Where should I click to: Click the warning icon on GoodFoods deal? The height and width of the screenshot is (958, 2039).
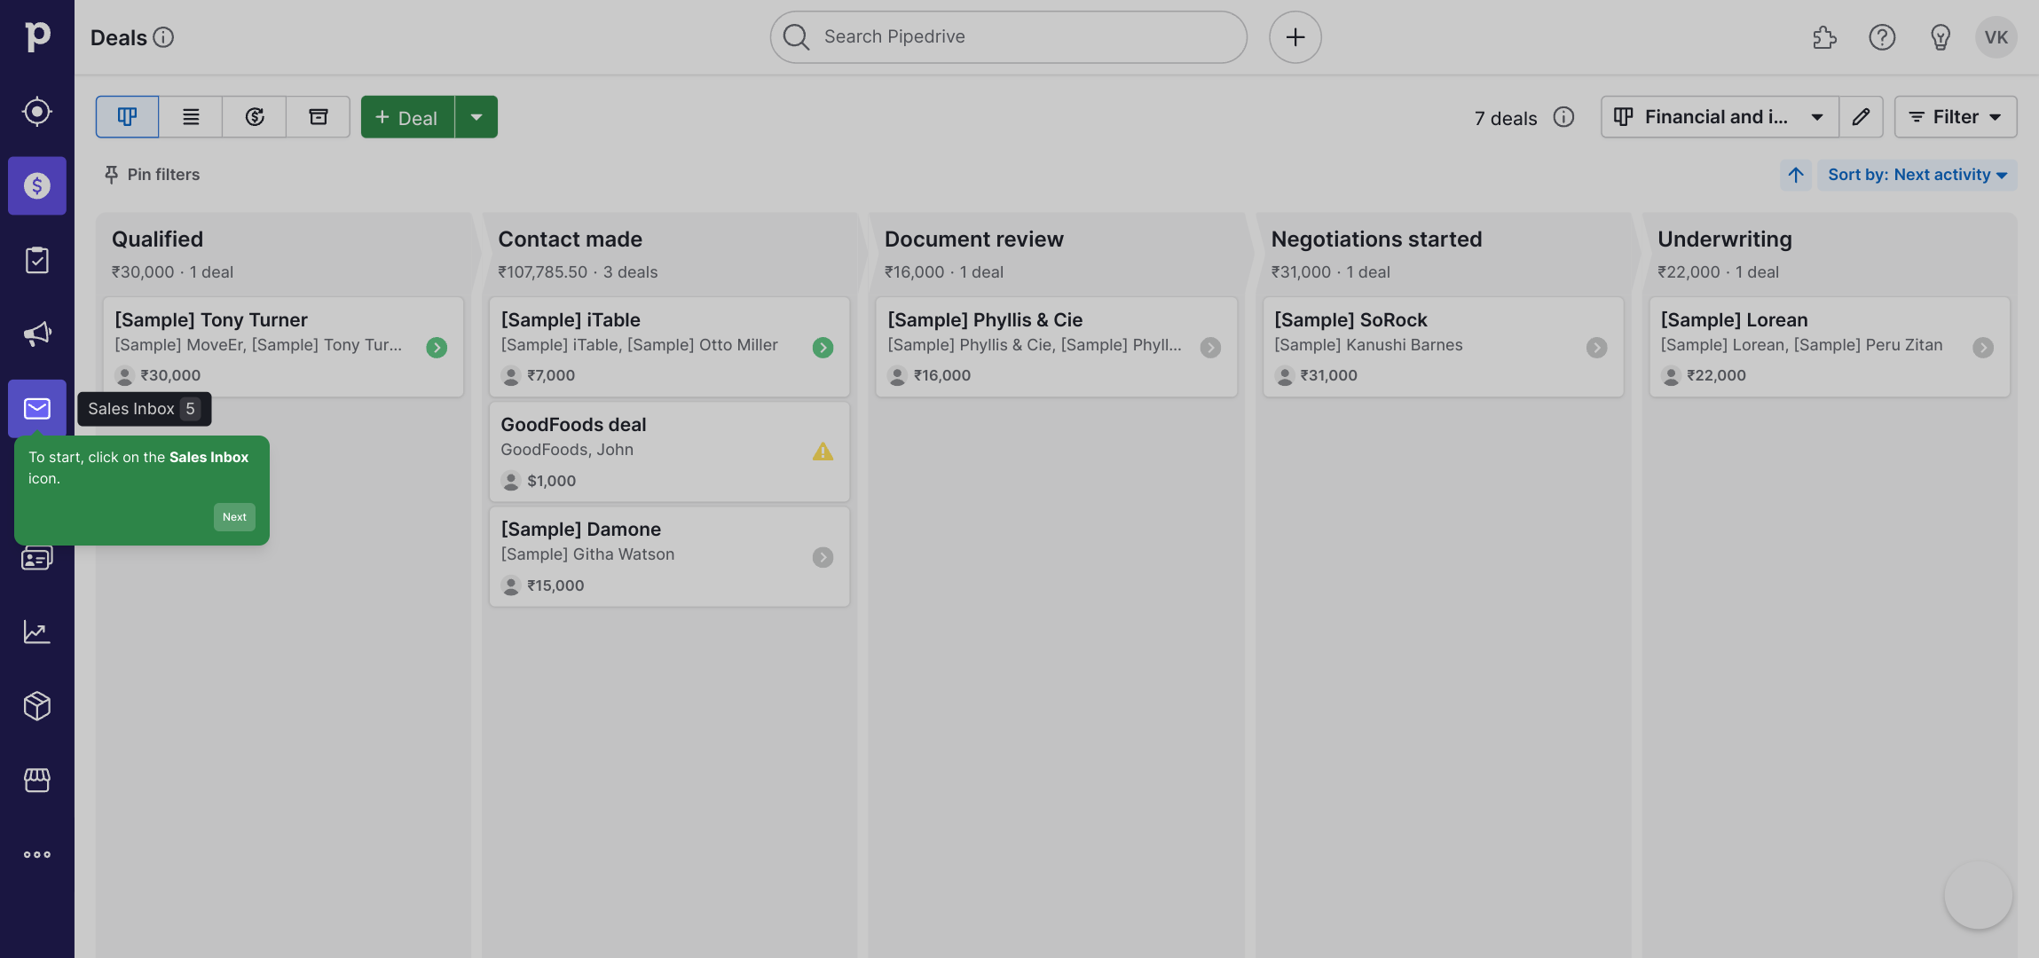(823, 452)
